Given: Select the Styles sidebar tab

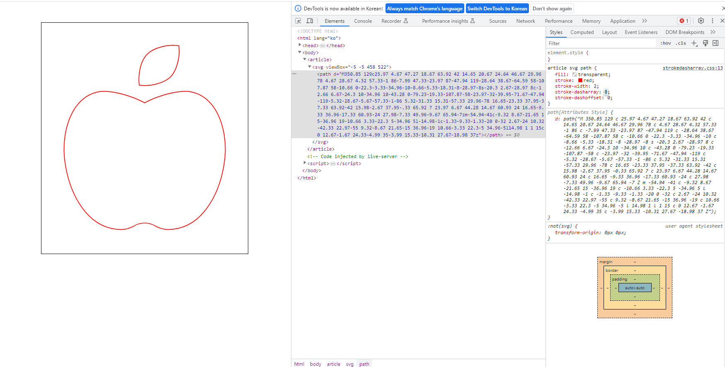Looking at the screenshot, I should (x=556, y=32).
